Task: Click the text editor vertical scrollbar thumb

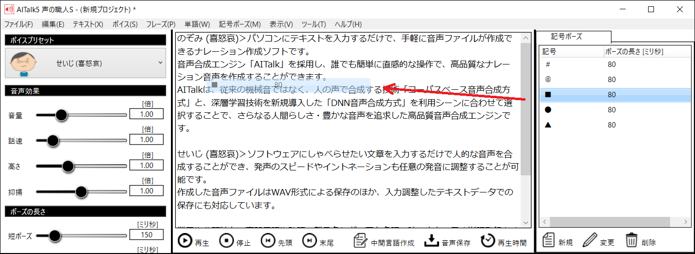Action: (x=526, y=109)
